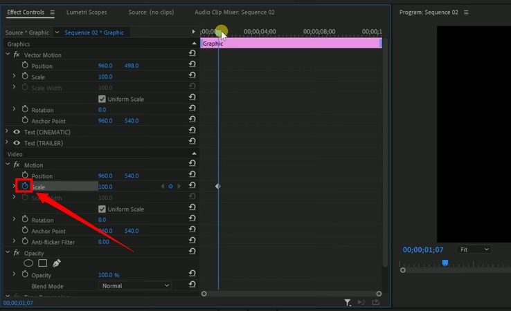Click the Scale keyframe on the timeline
Screen dimensions: 511x311
217,187
